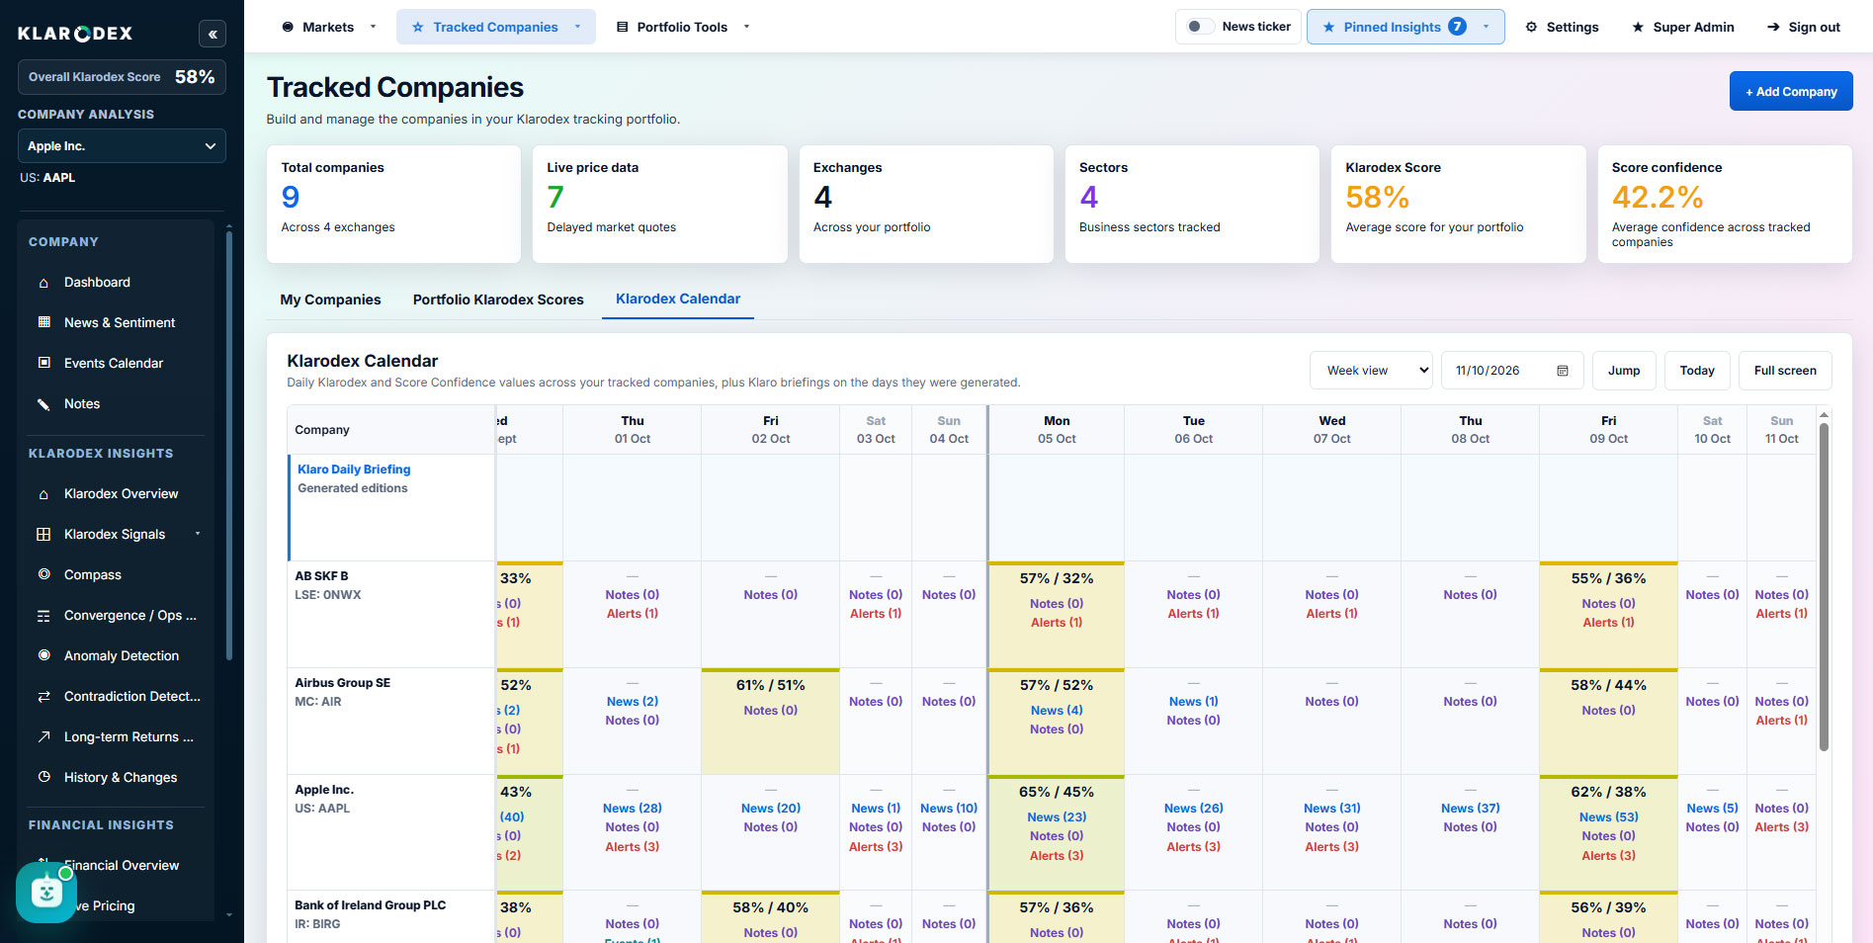
Task: Click the Today button
Action: 1697,371
